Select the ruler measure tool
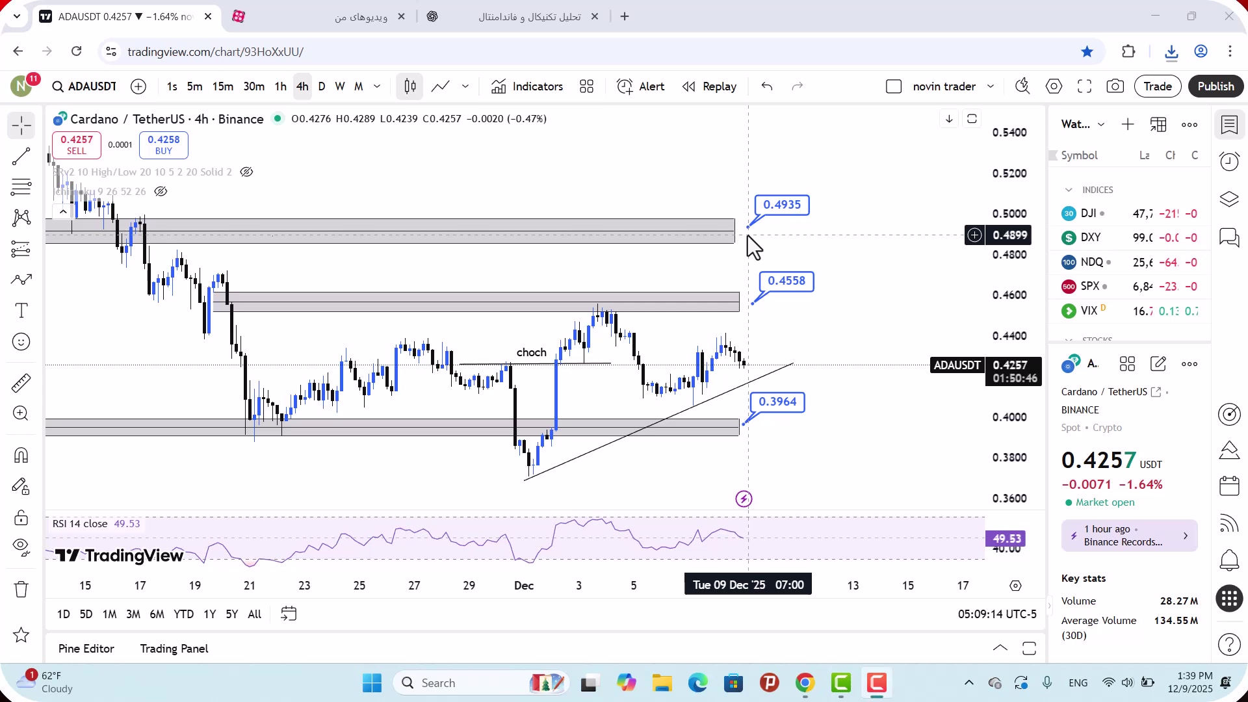Viewport: 1248px width, 702px height. pos(21,383)
